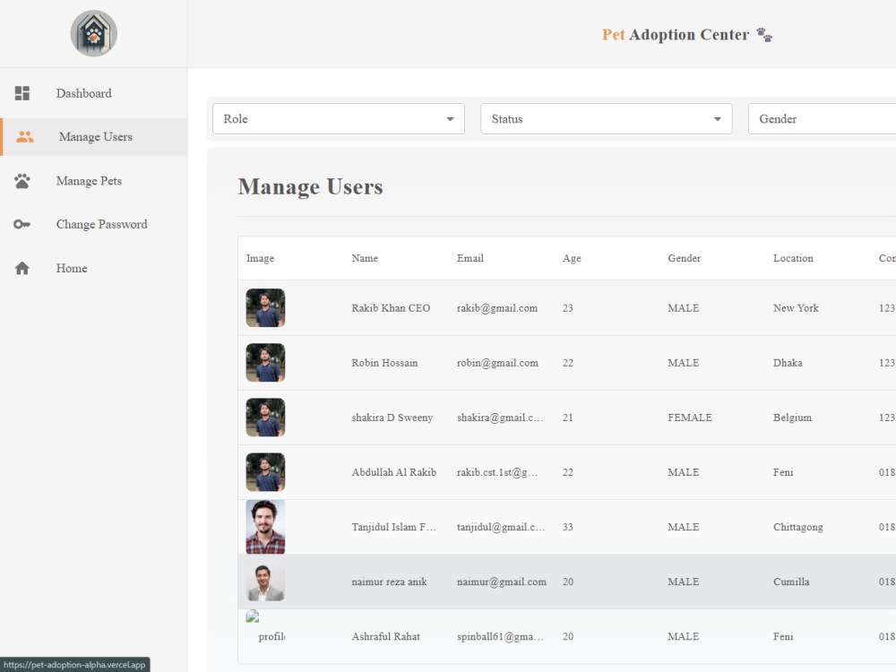Viewport: 896px width, 672px height.
Task: Open the Gender filter dropdown
Action: 823,119
